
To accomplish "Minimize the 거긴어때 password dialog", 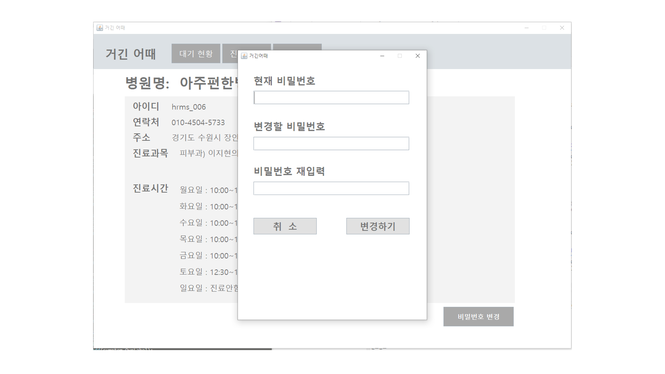I will [382, 56].
